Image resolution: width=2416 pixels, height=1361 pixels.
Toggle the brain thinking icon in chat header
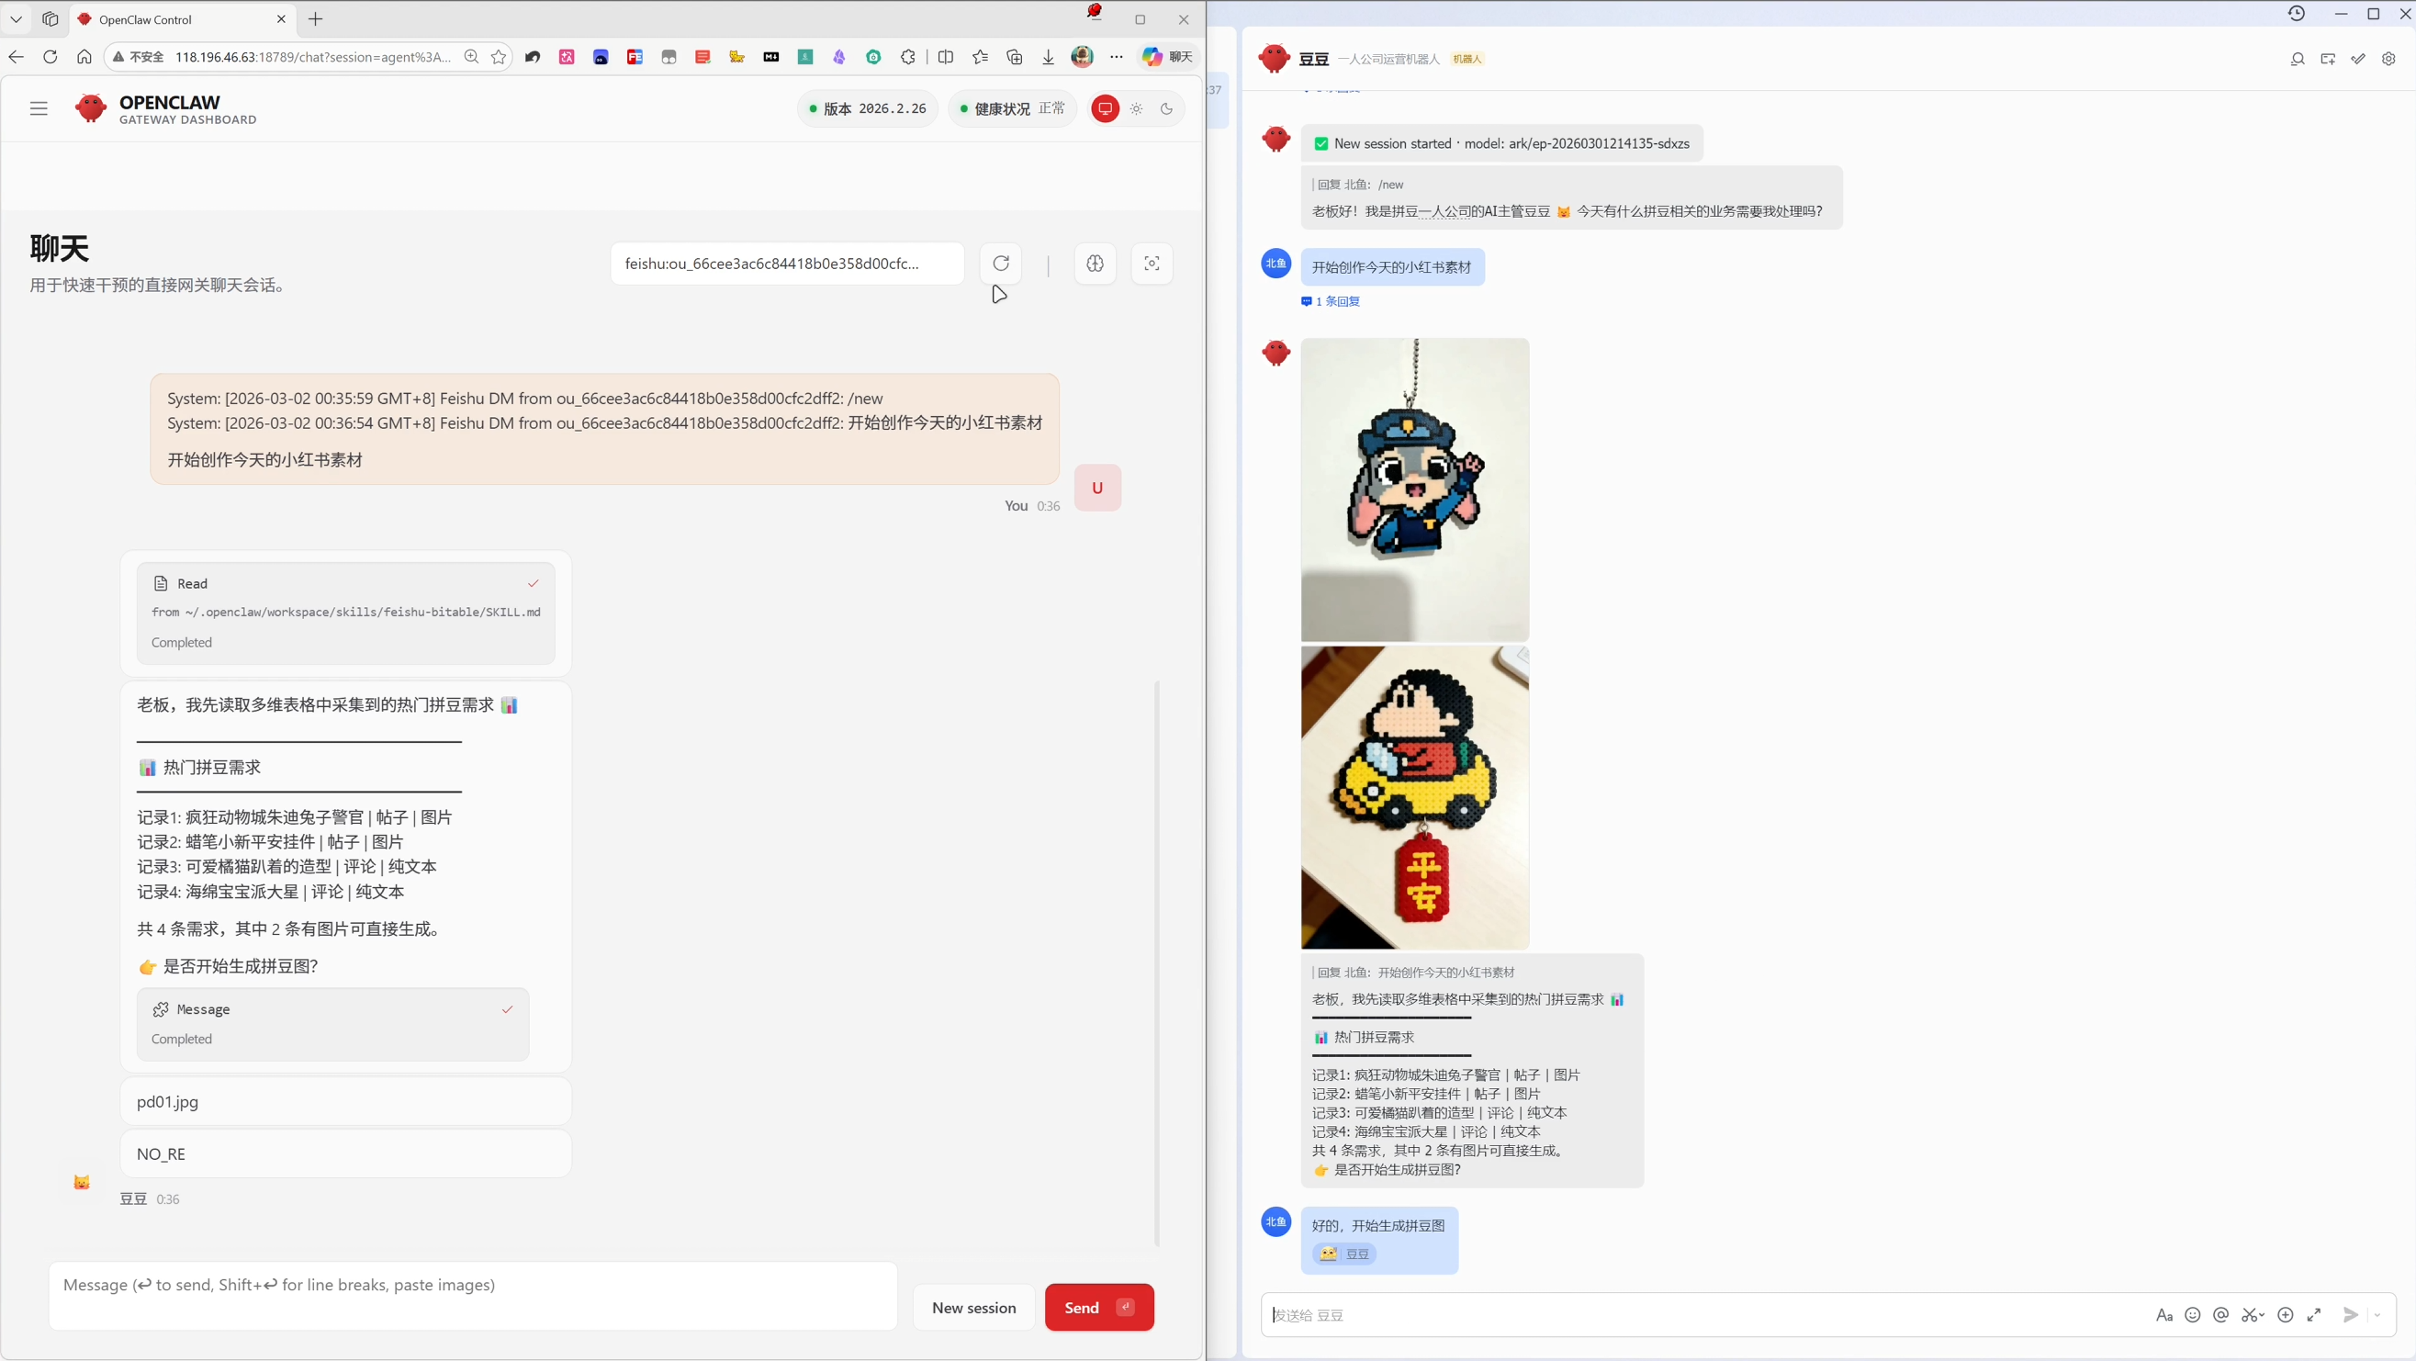pyautogui.click(x=1095, y=264)
